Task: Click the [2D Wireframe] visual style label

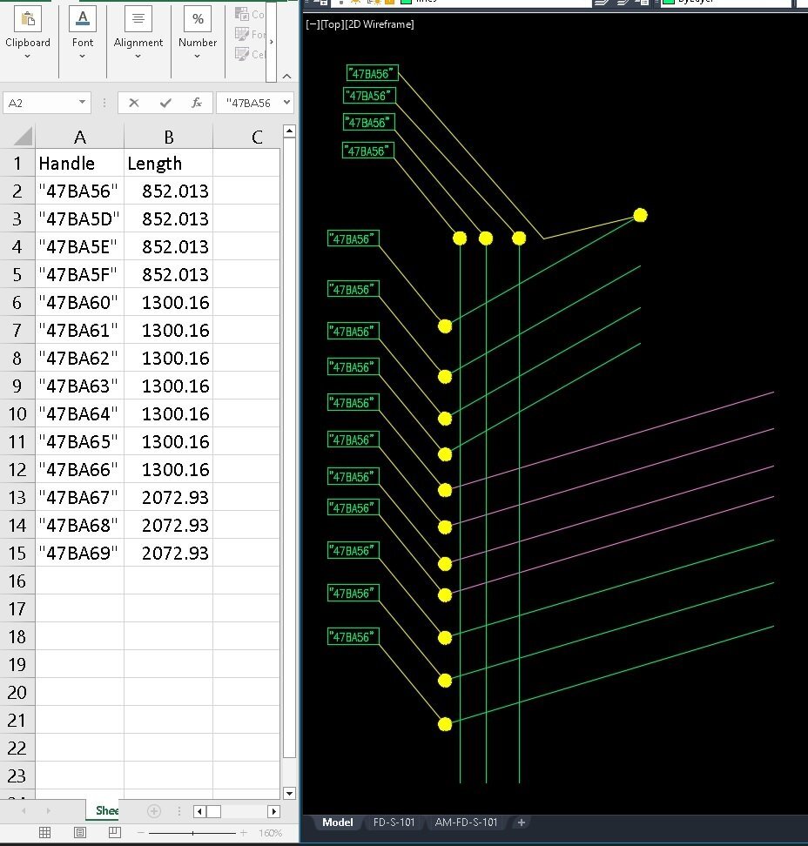Action: [380, 24]
